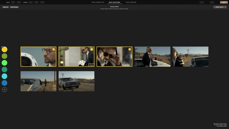
Task: Pick the bright green group swatch
Action: click(4, 63)
